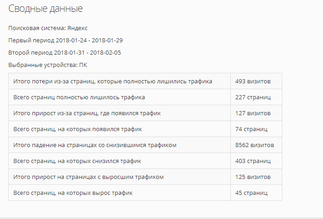Click the "74 страниц" value cell

click(x=251, y=129)
